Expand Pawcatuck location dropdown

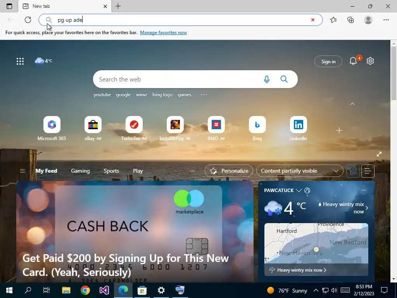click(299, 190)
